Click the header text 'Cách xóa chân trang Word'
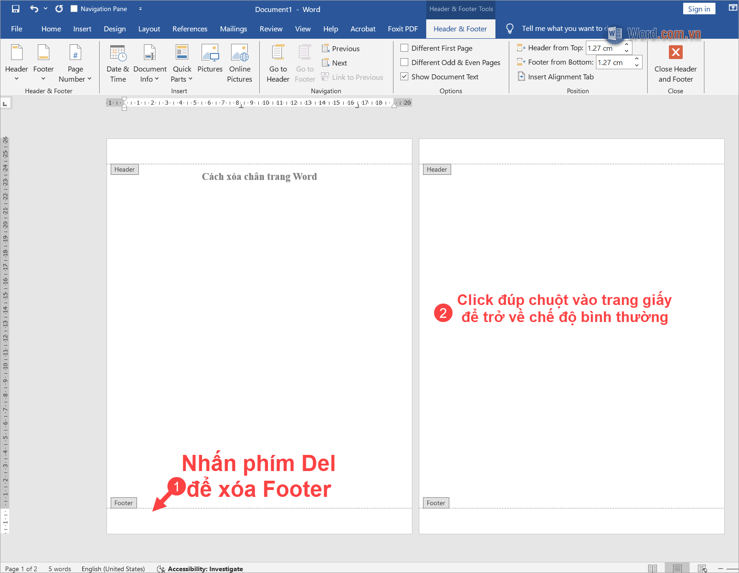The image size is (739, 573). 259,177
